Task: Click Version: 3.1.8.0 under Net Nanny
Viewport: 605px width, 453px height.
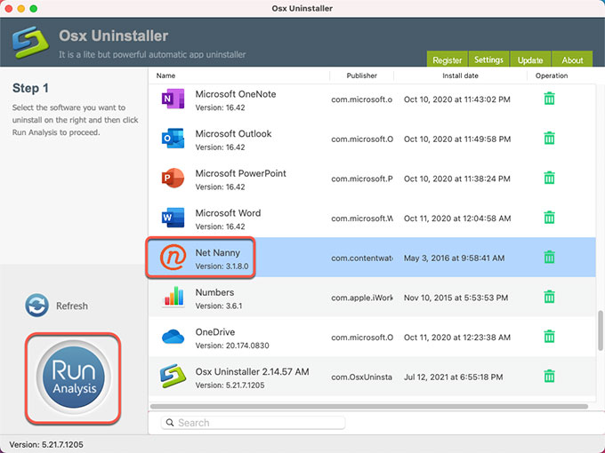Action: (x=222, y=266)
